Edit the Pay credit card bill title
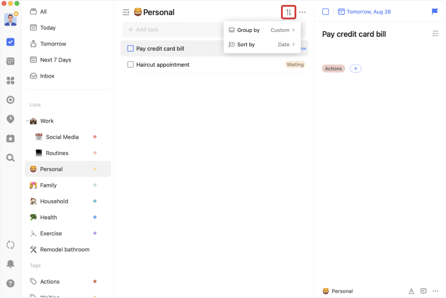 tap(354, 34)
